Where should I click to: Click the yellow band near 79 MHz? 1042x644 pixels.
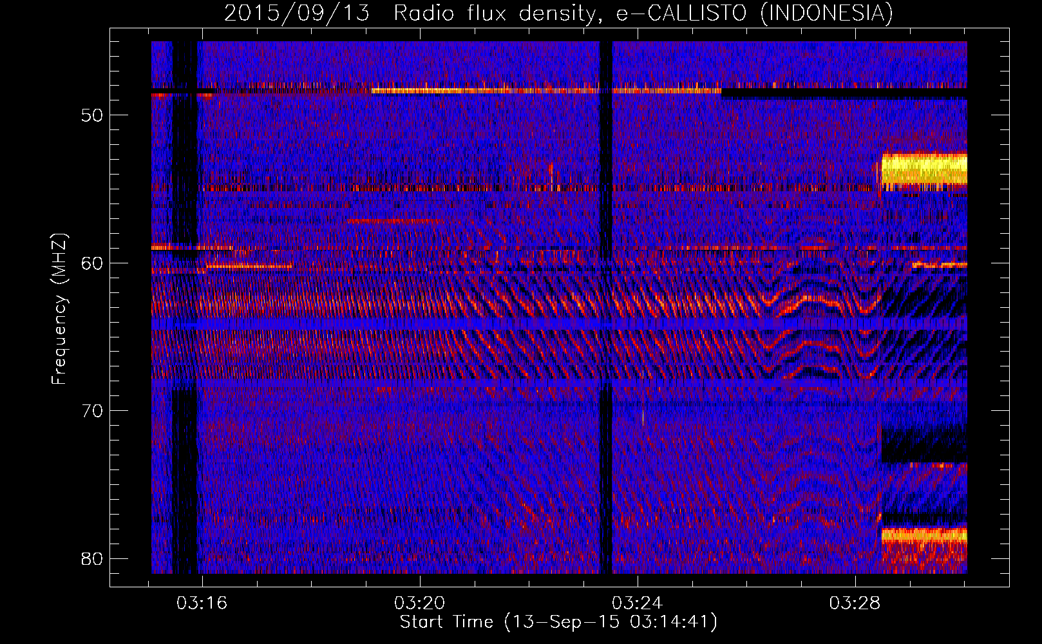[924, 535]
